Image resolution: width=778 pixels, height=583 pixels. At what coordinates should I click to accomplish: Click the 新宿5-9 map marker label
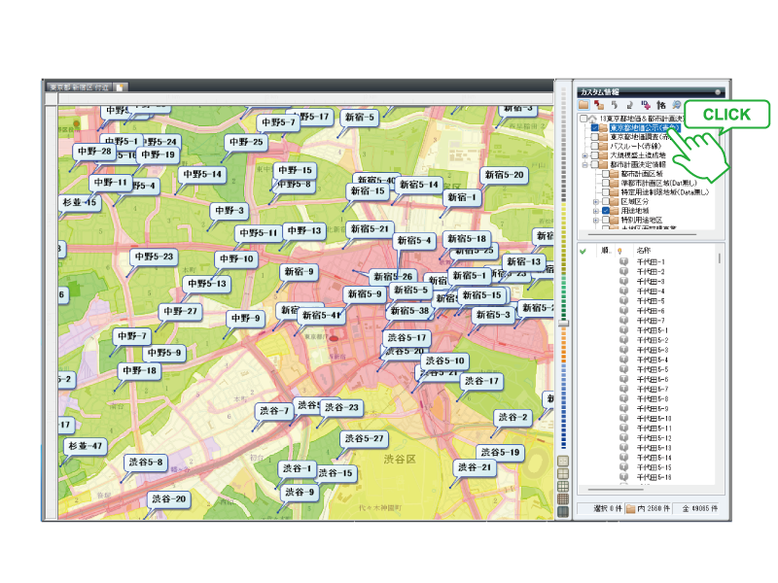(x=365, y=294)
